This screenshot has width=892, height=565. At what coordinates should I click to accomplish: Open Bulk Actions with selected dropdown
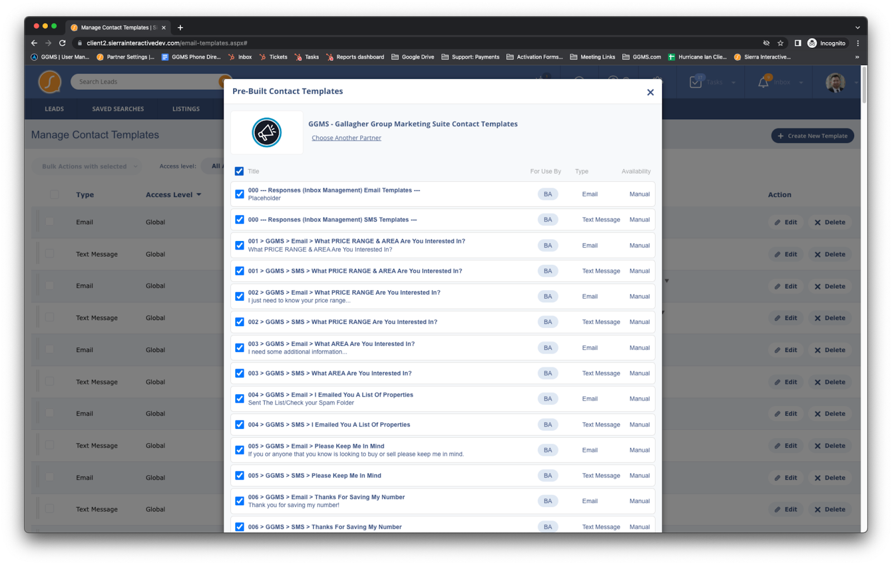point(89,166)
